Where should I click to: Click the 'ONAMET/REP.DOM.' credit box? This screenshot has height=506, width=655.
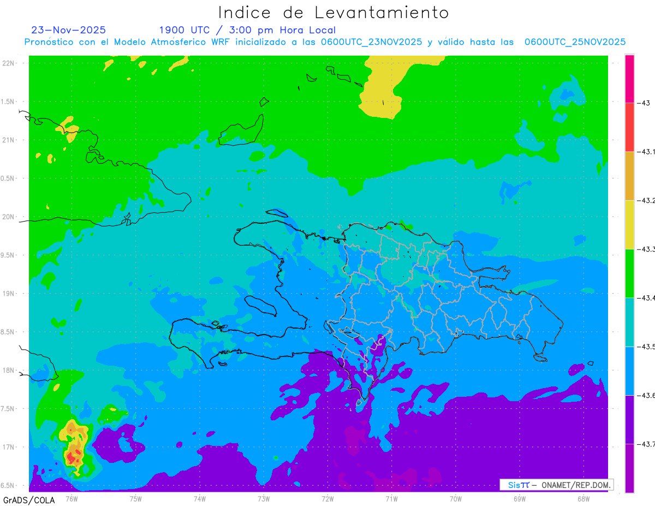557,485
